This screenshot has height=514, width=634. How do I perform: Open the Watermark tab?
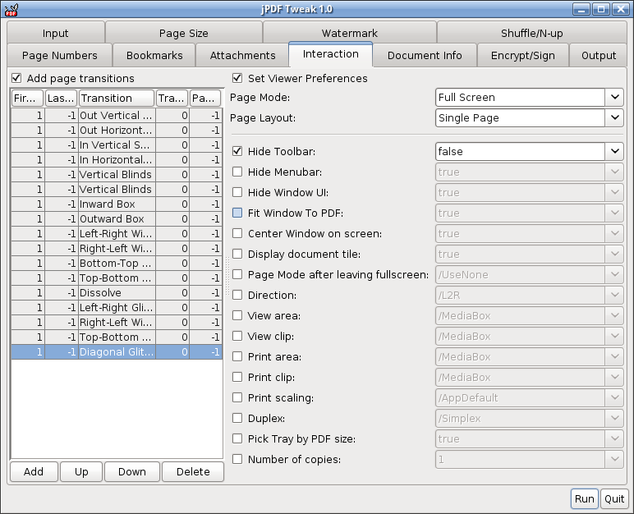349,33
